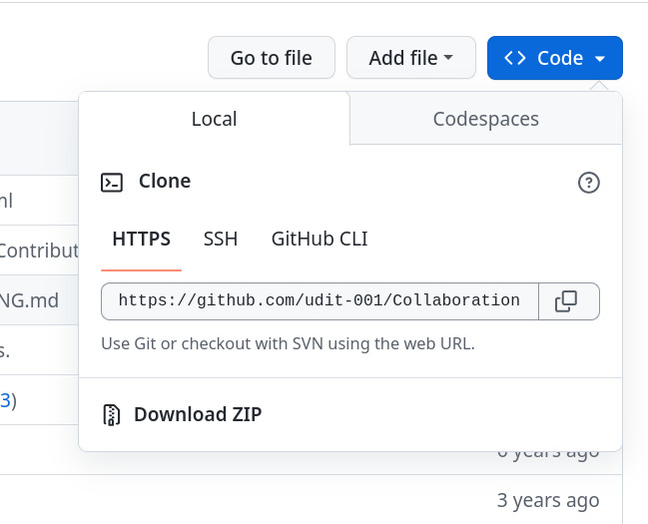This screenshot has width=648, height=524.
Task: Click the '3 years ago' timestamp
Action: pyautogui.click(x=548, y=500)
